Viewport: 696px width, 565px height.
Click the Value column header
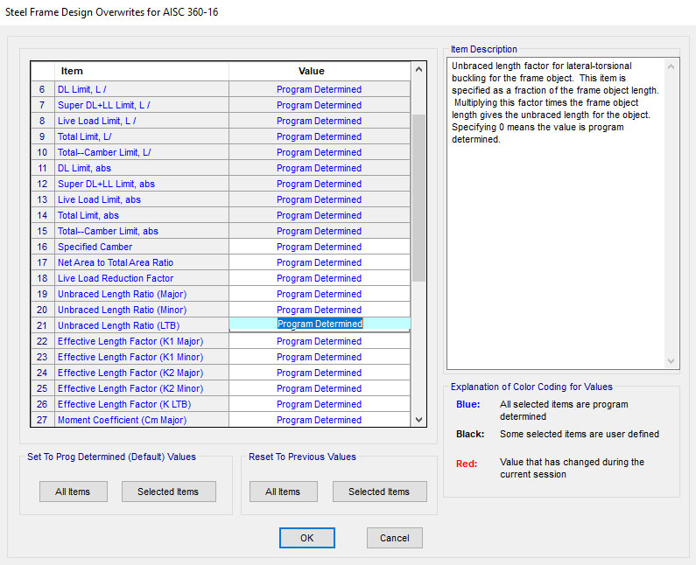(x=320, y=71)
